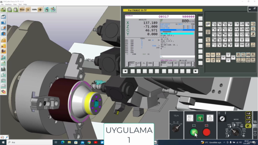The image size is (258, 145).
Task: Select the C axis button
Action: (x=248, y=122)
